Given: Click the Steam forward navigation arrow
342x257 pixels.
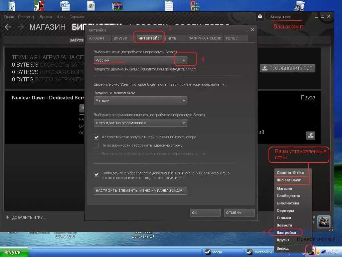Looking at the screenshot, I should click(x=21, y=27).
